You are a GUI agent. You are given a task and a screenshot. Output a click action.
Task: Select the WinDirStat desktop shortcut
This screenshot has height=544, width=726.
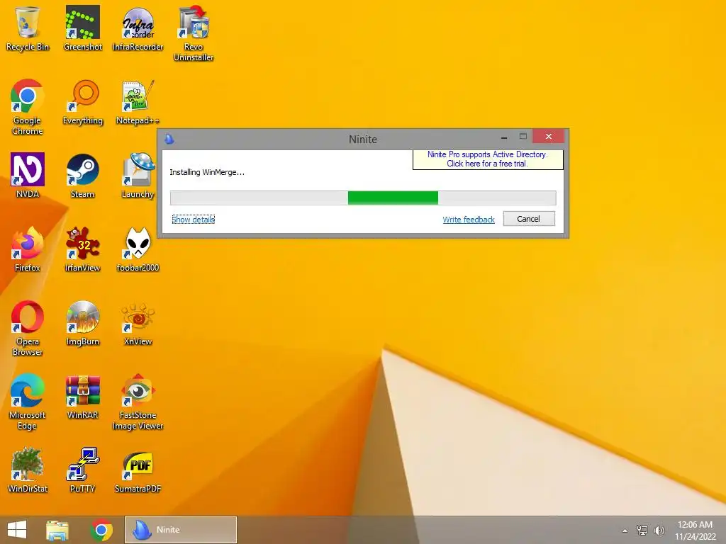pyautogui.click(x=28, y=470)
